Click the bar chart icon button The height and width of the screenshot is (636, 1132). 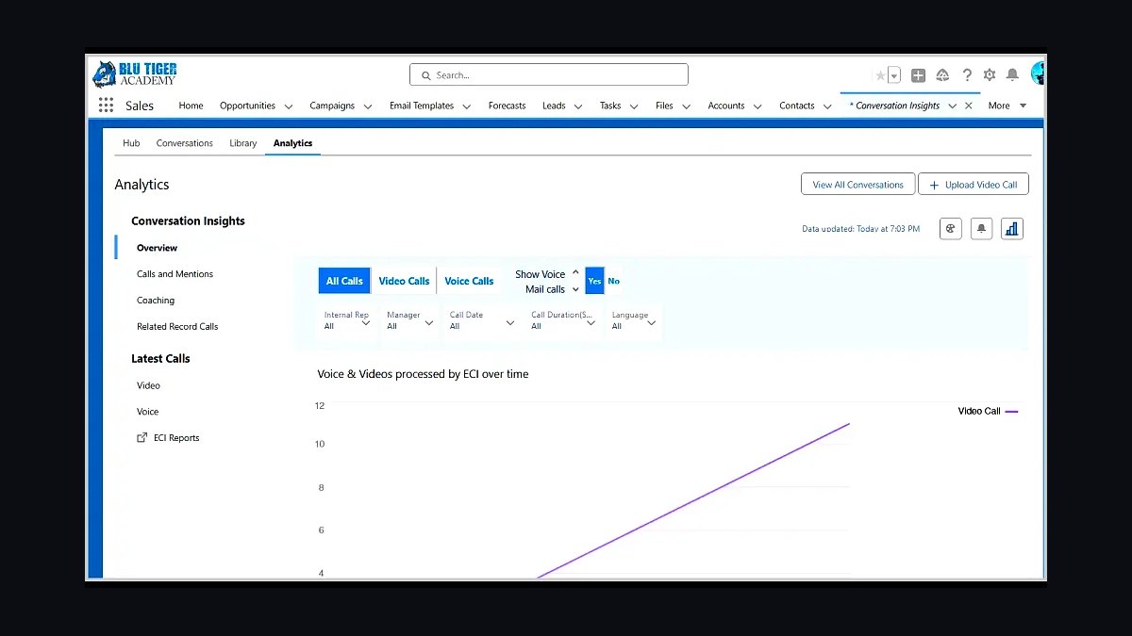[1012, 228]
